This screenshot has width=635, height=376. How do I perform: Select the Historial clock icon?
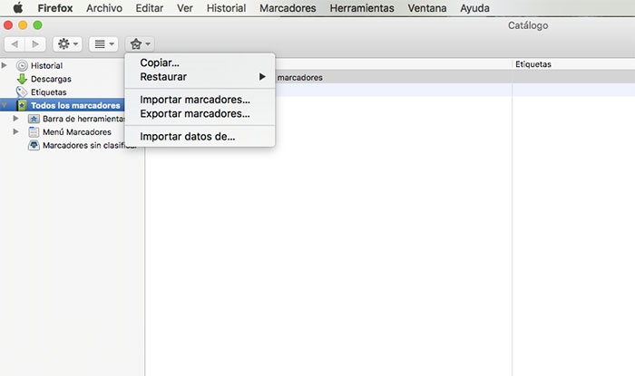coord(23,66)
